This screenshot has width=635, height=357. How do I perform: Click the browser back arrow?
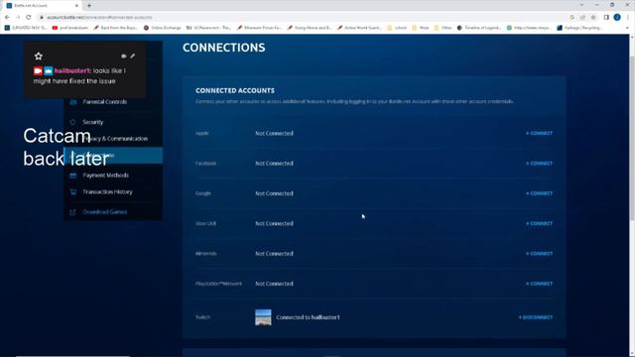click(7, 18)
